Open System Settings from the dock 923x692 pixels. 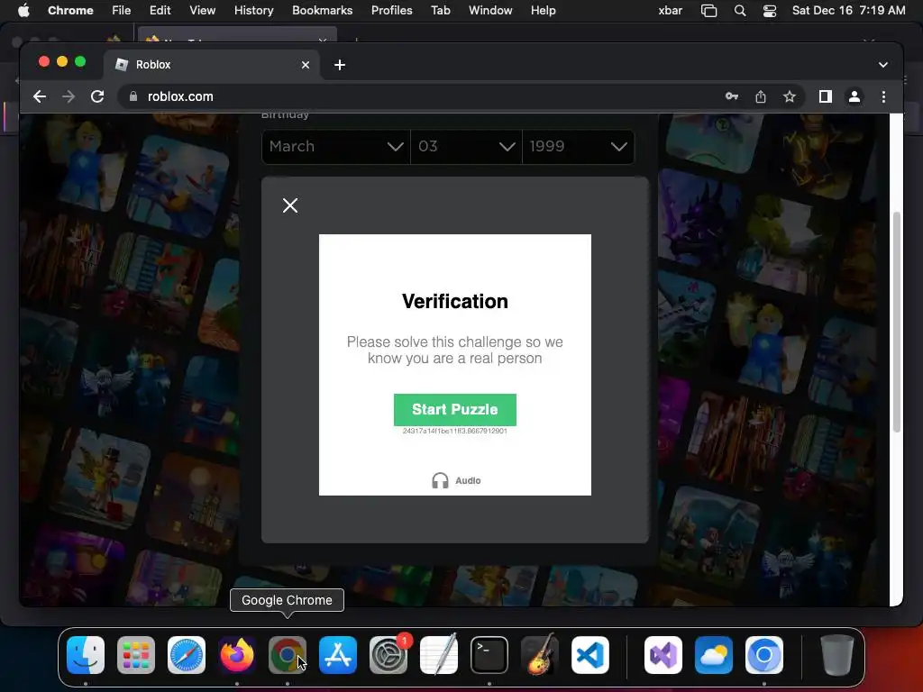click(x=388, y=655)
